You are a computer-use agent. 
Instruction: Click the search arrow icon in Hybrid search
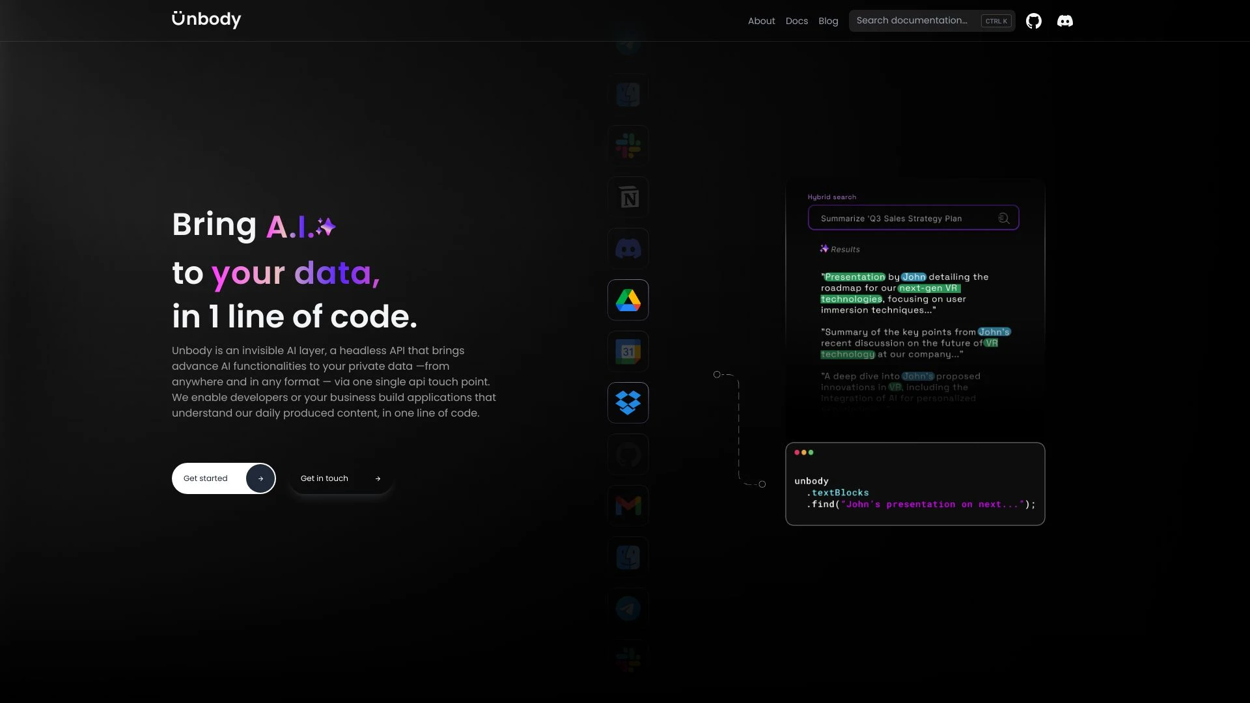click(1003, 218)
